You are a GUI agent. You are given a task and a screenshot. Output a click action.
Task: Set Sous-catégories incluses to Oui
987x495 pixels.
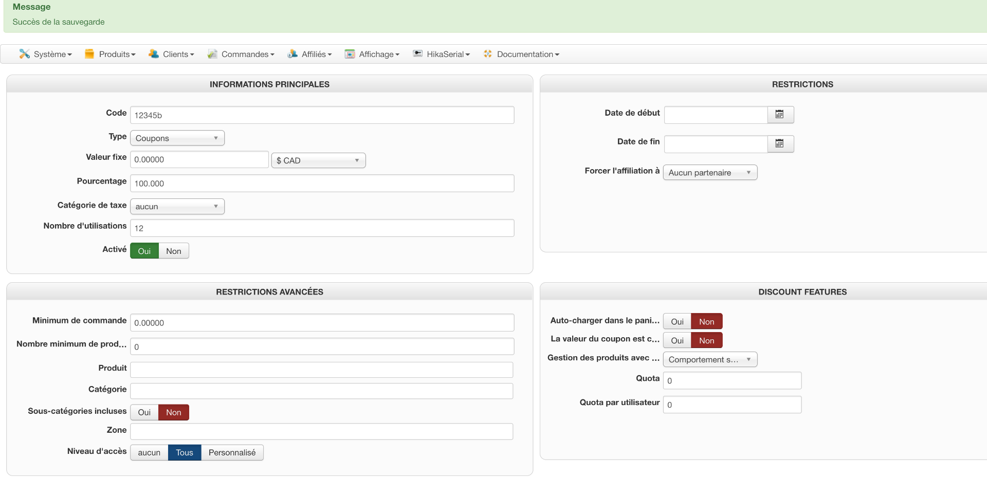point(144,412)
